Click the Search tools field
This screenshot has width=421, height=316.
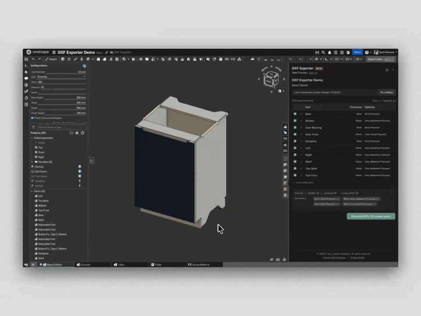pyautogui.click(x=381, y=59)
